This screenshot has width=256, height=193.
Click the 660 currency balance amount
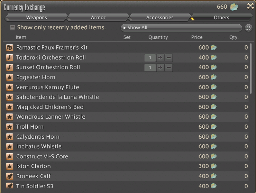222,7
